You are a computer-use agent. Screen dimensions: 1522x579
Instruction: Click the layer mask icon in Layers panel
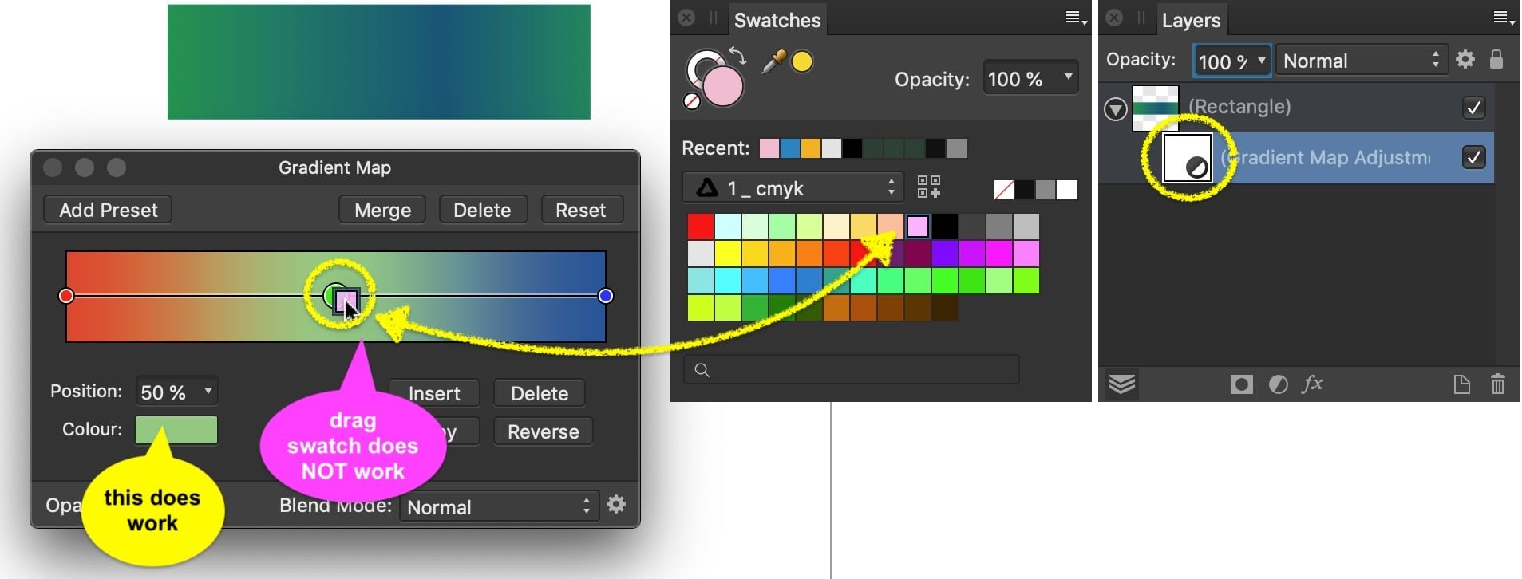coord(1240,384)
